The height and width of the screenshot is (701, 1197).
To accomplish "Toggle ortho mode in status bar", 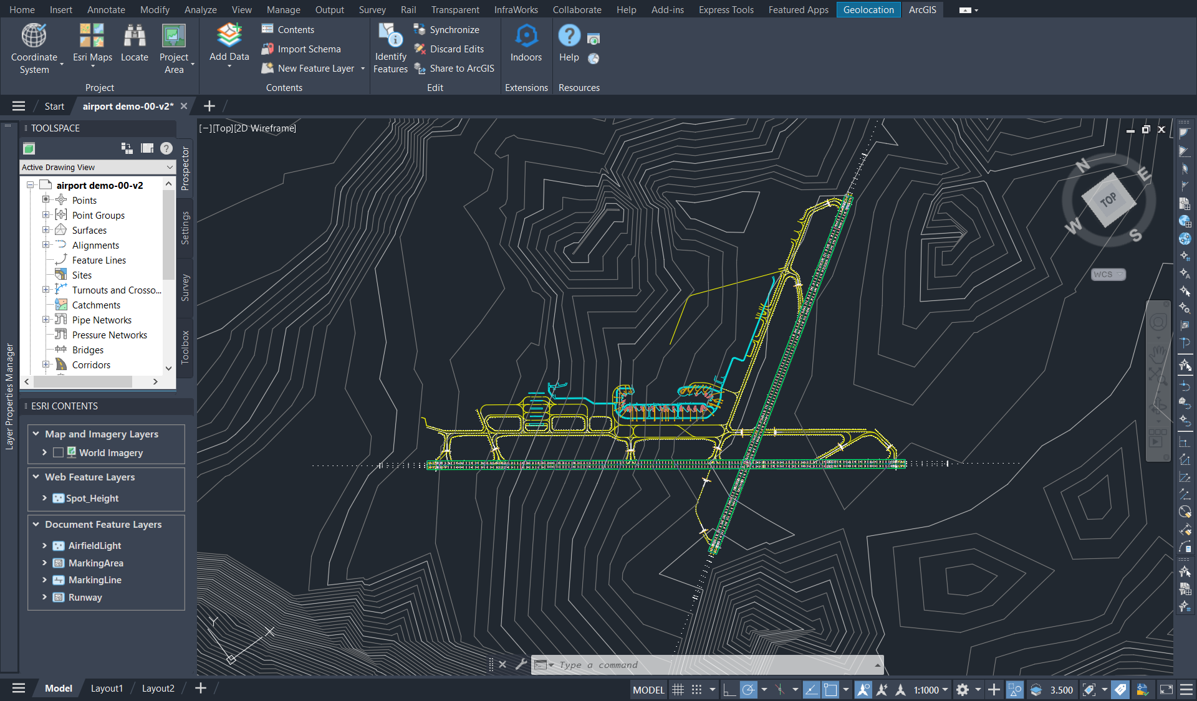I will tap(729, 690).
